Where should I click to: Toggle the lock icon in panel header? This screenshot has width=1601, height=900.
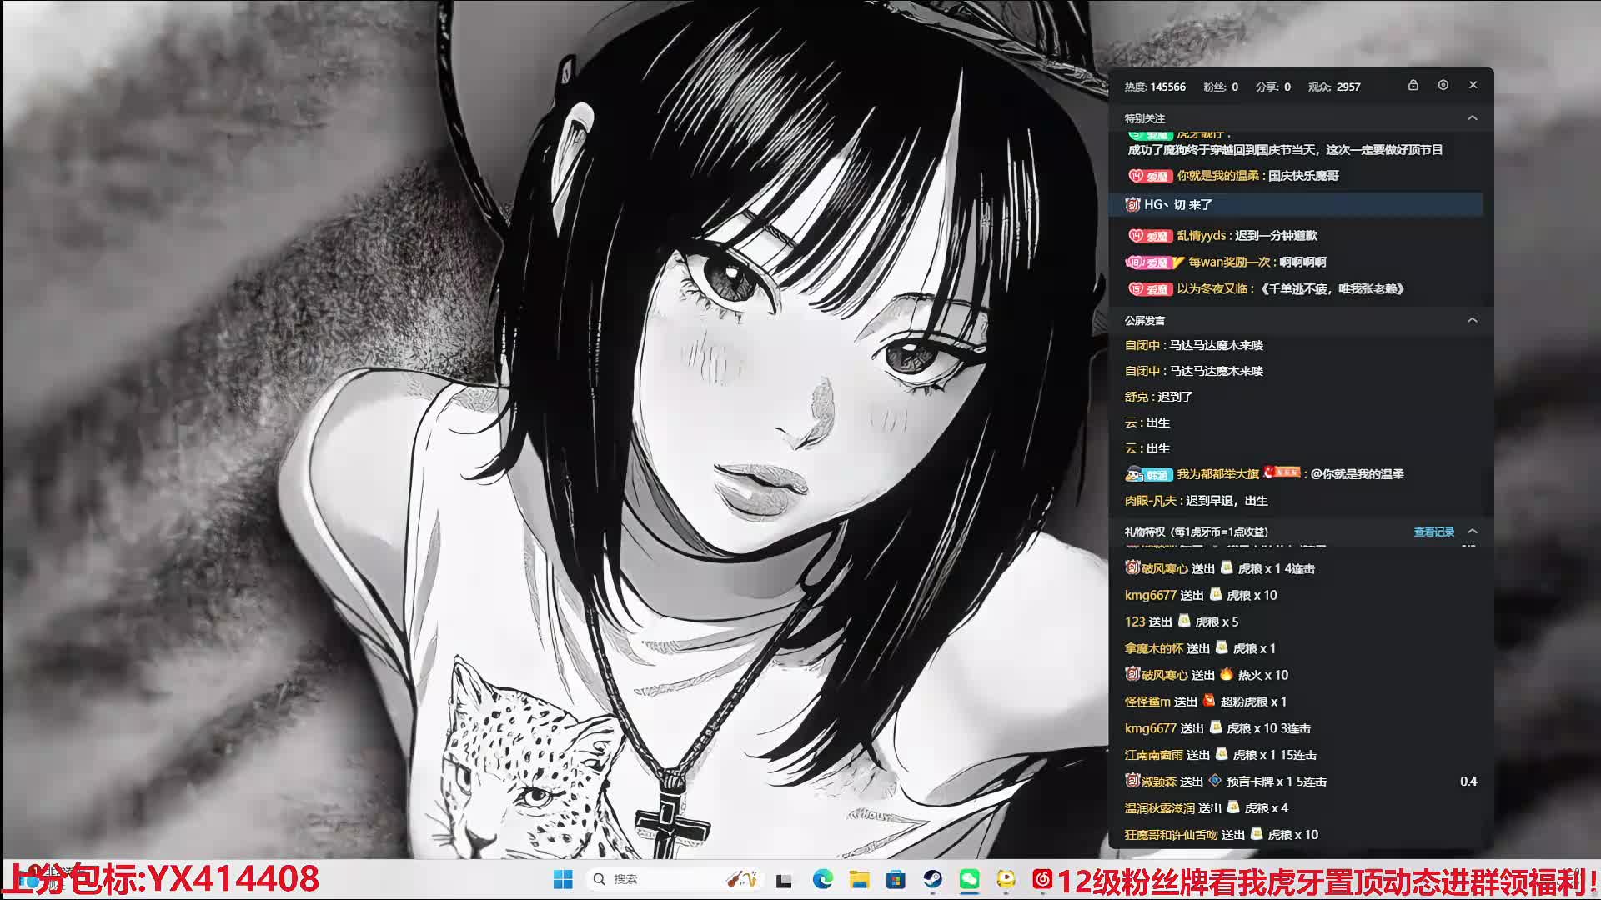pos(1413,86)
